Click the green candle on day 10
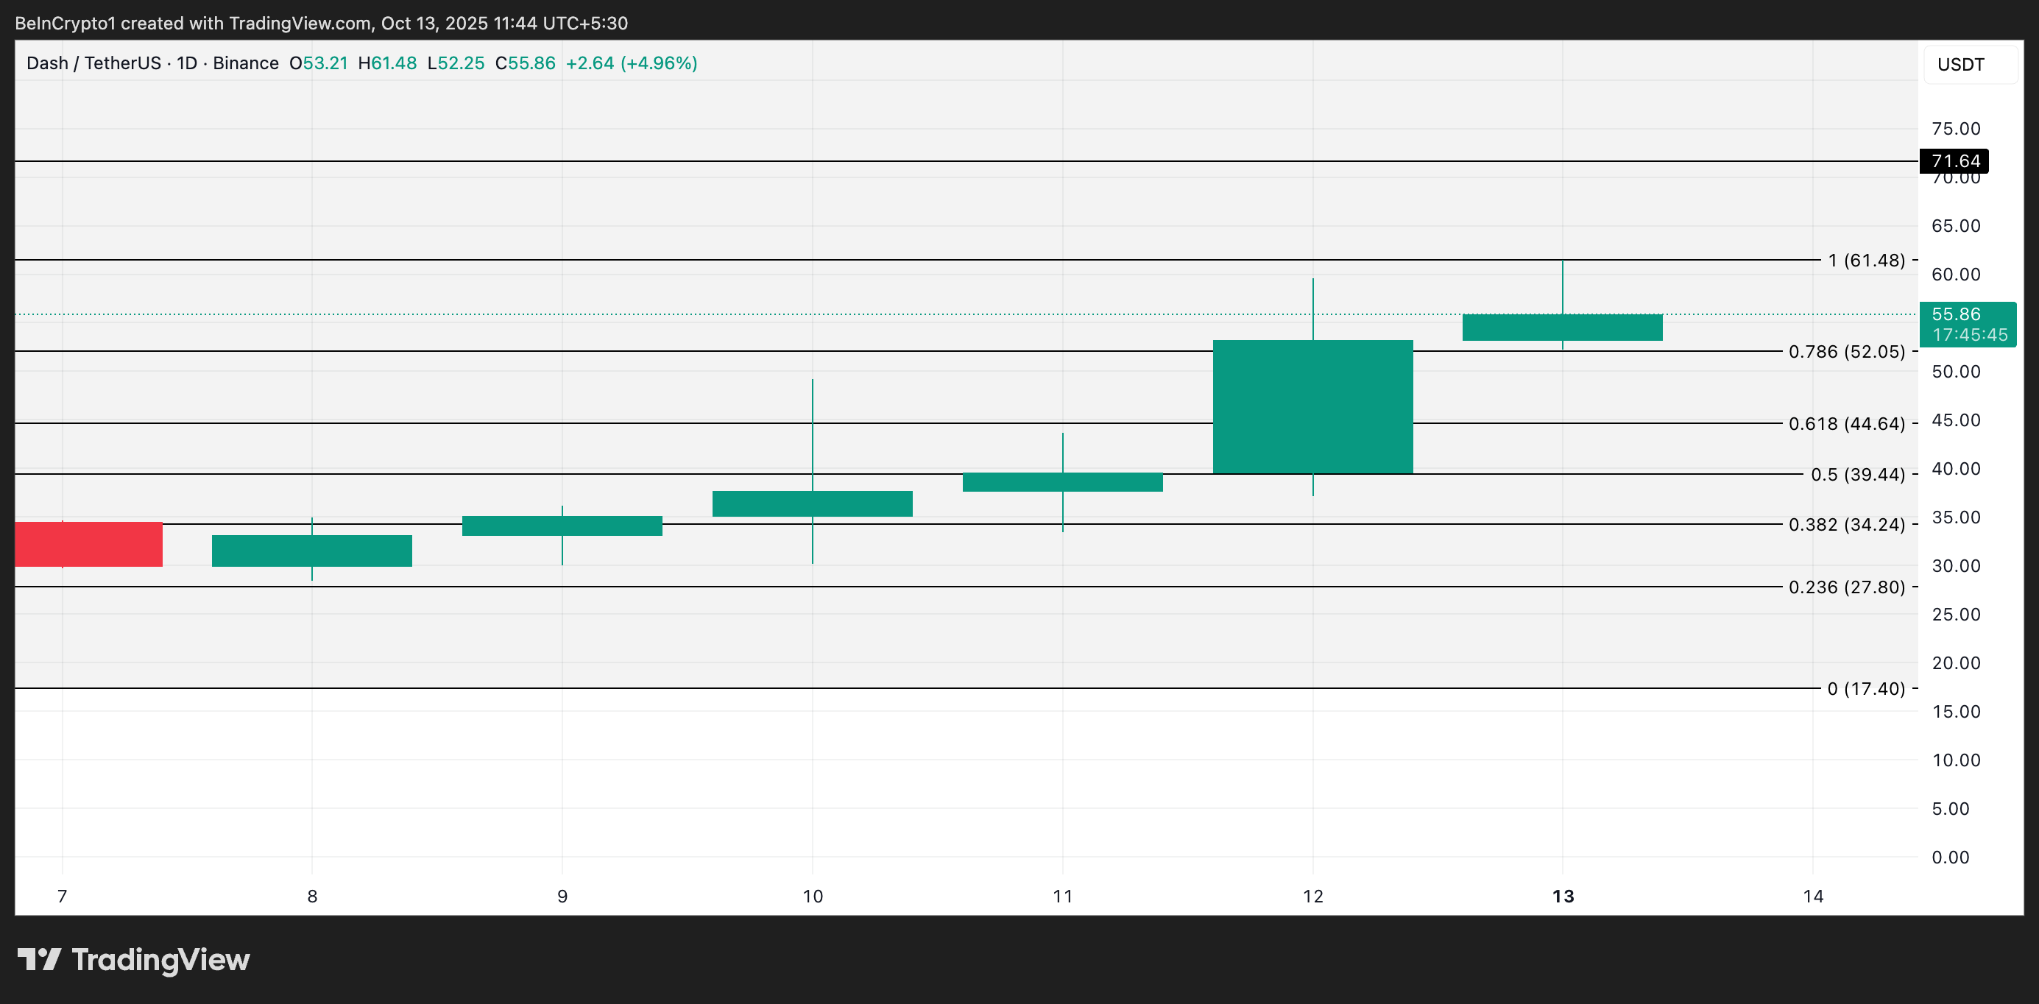2039x1004 pixels. tap(812, 503)
